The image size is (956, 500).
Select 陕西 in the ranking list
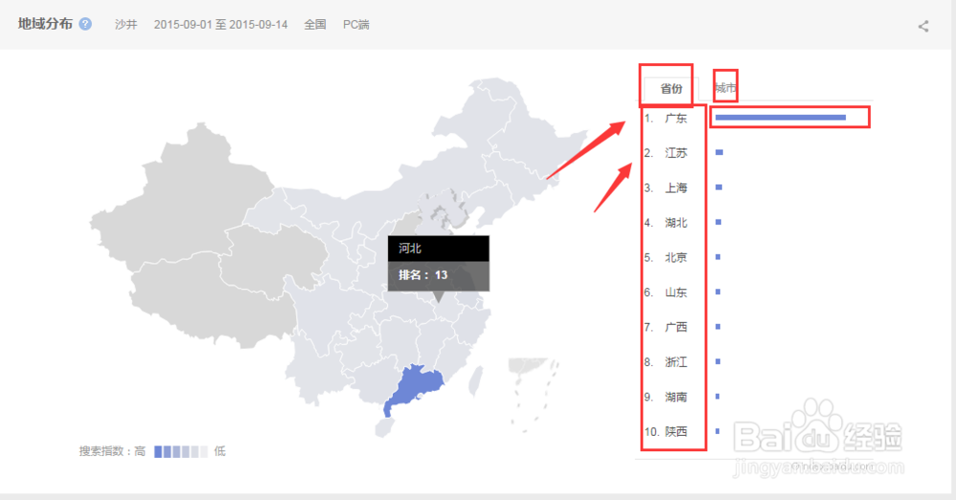pyautogui.click(x=676, y=432)
